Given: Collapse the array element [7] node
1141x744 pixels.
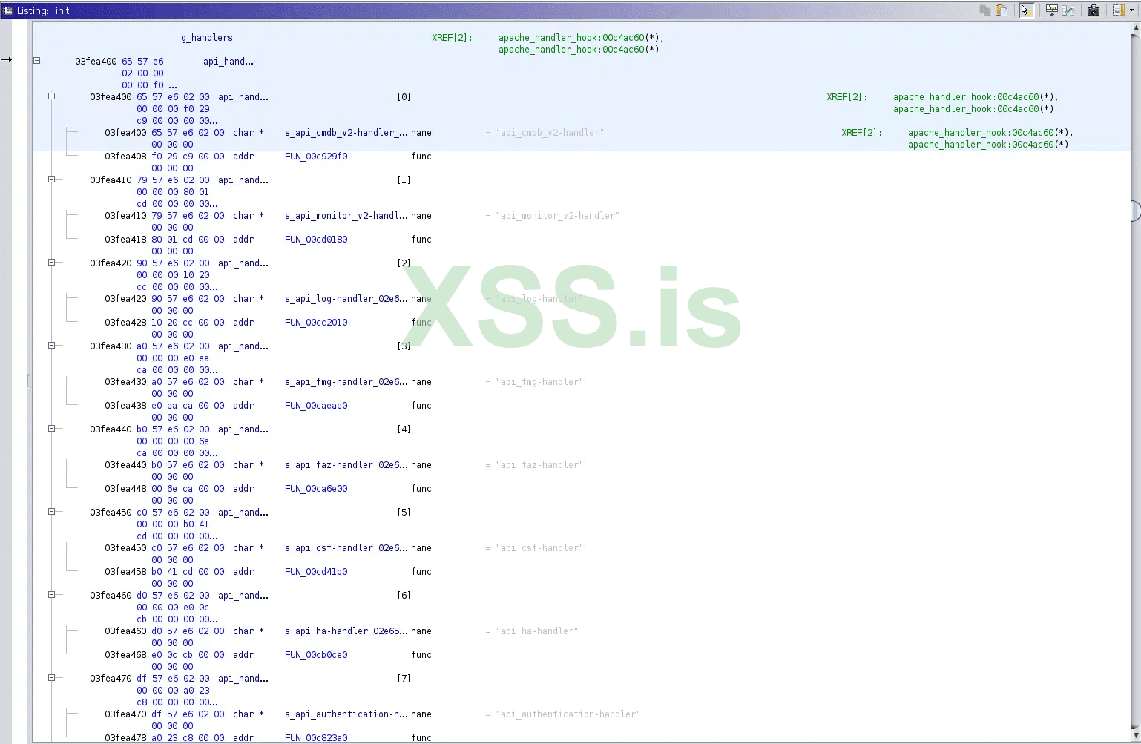Looking at the screenshot, I should point(51,678).
